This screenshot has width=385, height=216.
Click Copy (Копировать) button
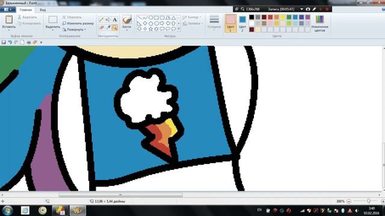[29, 23]
